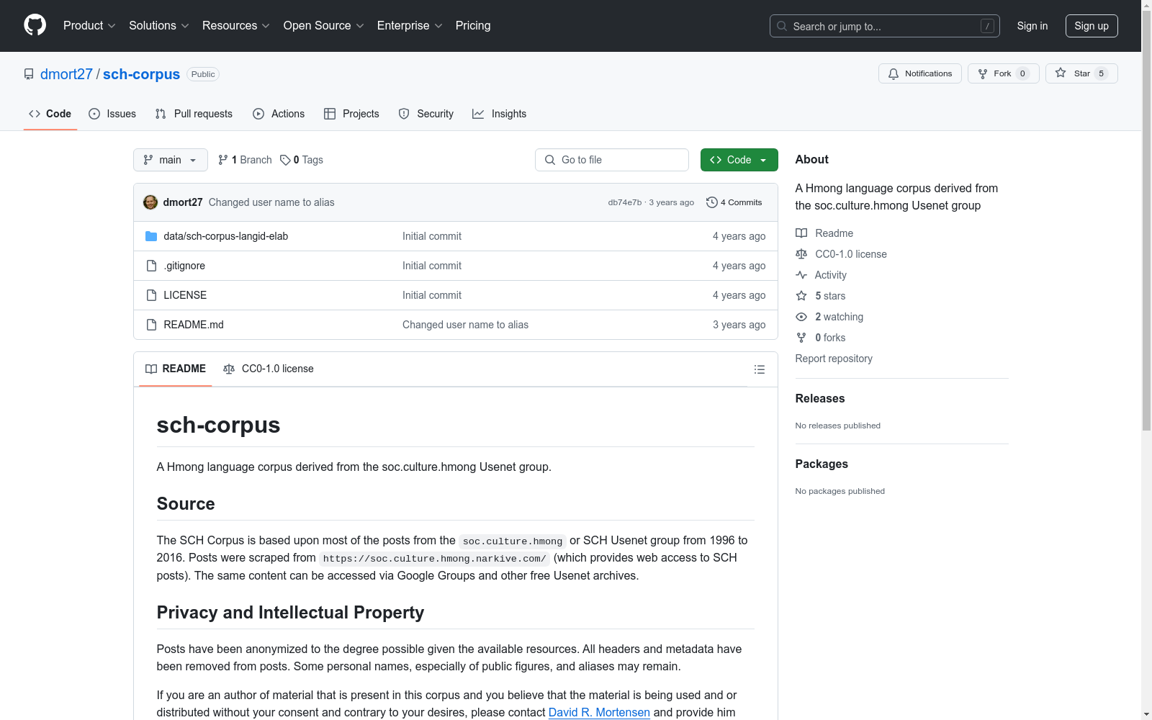View the 0 Tags list

point(302,160)
